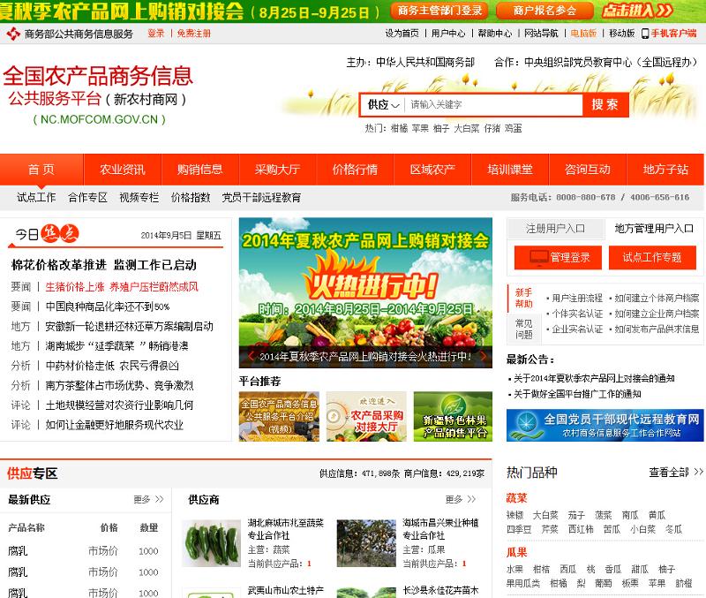The width and height of the screenshot is (706, 598).
Task: Open 价格行情 in the main navigation
Action: click(354, 170)
